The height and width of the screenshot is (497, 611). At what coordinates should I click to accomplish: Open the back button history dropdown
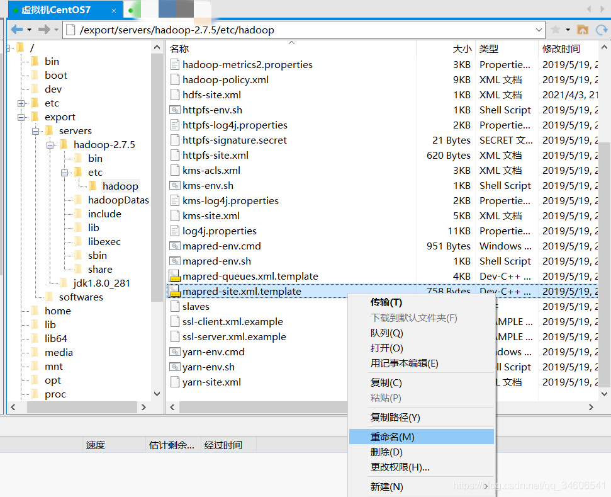[x=29, y=30]
